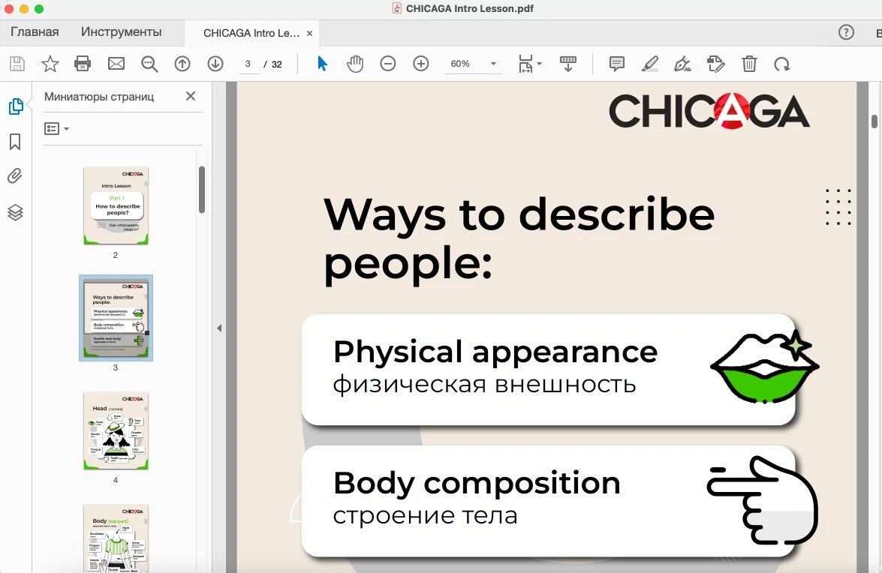882x573 pixels.
Task: Select page 2 thumbnail
Action: click(116, 205)
